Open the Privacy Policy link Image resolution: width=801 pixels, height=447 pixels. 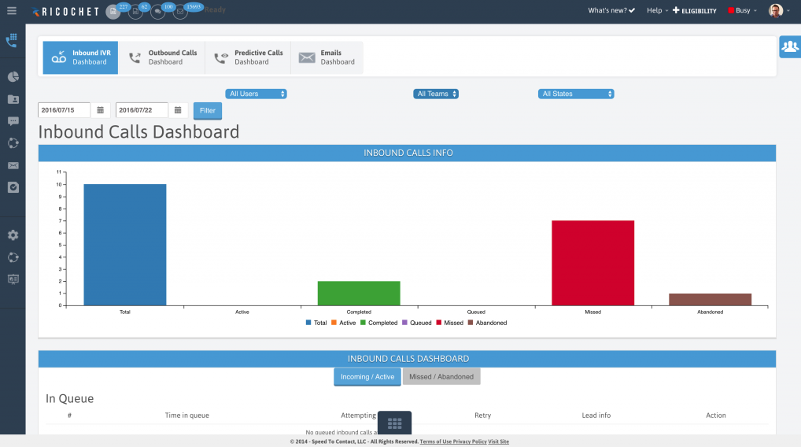point(470,441)
